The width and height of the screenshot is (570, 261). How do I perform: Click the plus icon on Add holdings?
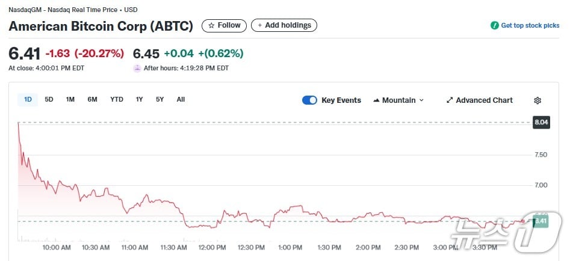pyautogui.click(x=259, y=25)
